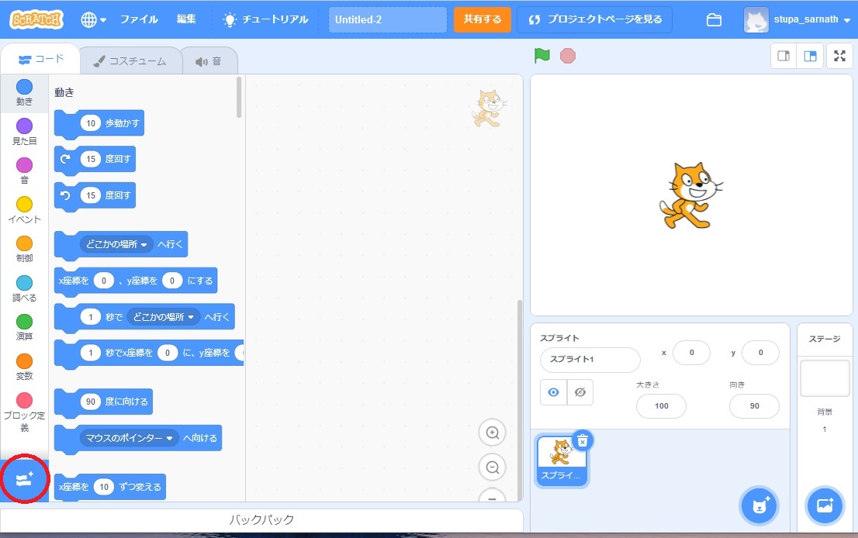Show the sprite with eye icon
Viewport: 858px width, 538px height.
(553, 392)
